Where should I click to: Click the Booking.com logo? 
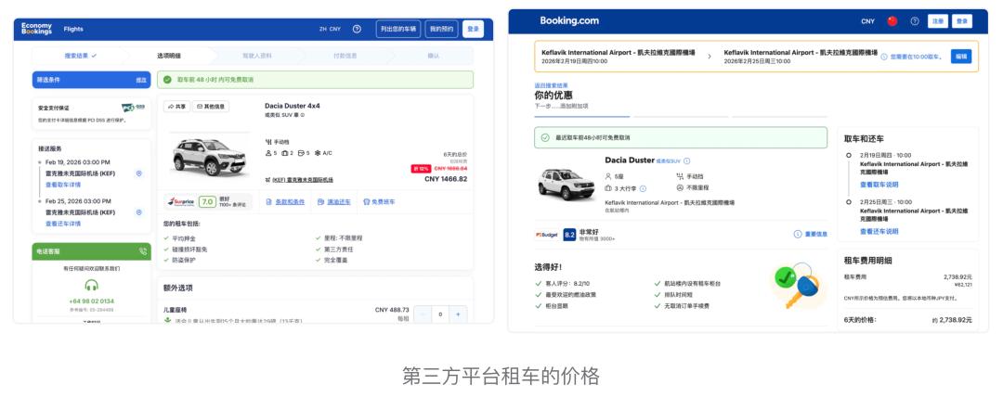coord(569,20)
